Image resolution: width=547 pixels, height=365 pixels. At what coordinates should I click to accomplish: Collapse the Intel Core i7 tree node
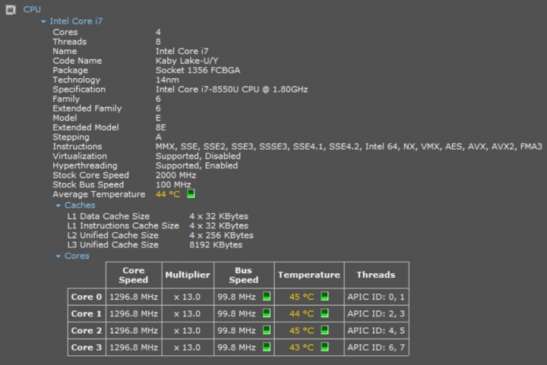(43, 21)
